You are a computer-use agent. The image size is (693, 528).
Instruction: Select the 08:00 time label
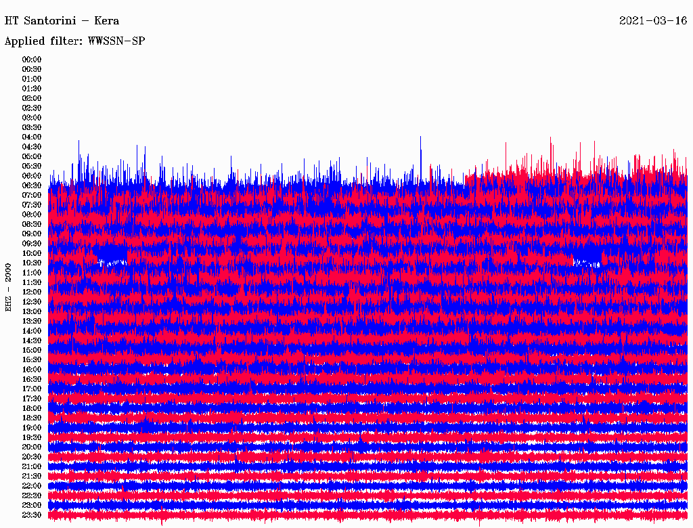tap(32, 215)
